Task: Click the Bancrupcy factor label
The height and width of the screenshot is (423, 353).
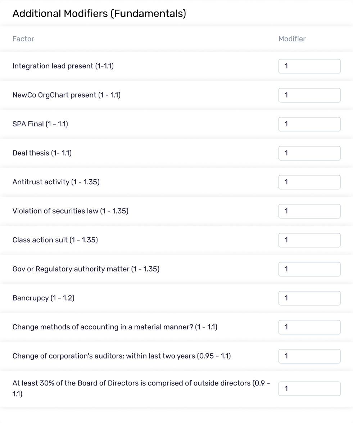Action: tap(43, 298)
